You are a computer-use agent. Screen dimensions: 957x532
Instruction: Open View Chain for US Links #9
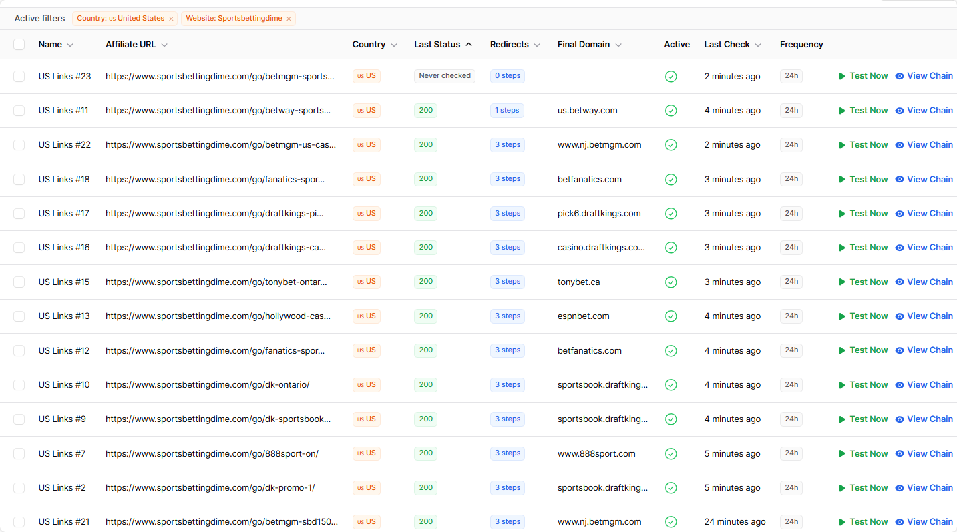point(924,419)
